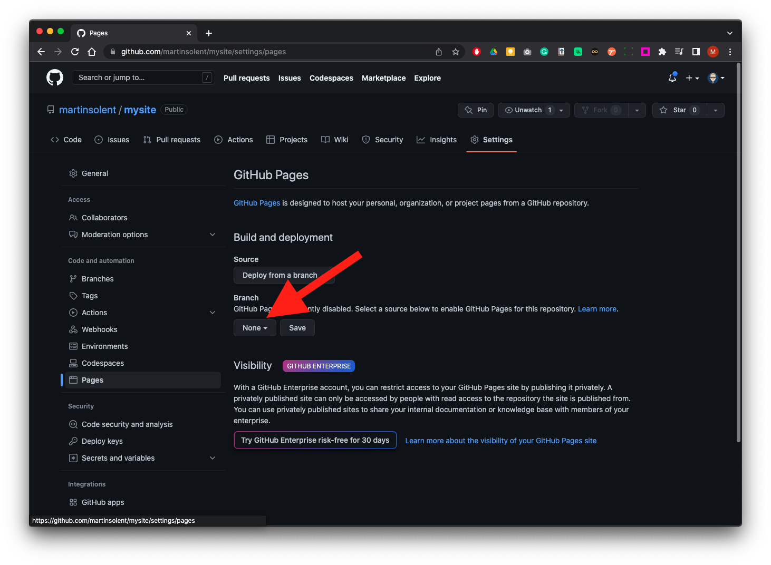Pin the mysite repository
The image size is (771, 565).
(476, 110)
